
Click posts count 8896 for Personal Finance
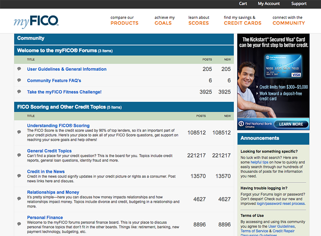point(199,224)
